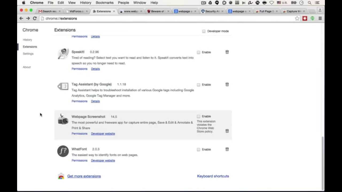Image resolution: width=342 pixels, height=192 pixels.
Task: Open Tag Assistant Permissions link
Action: coord(79,101)
